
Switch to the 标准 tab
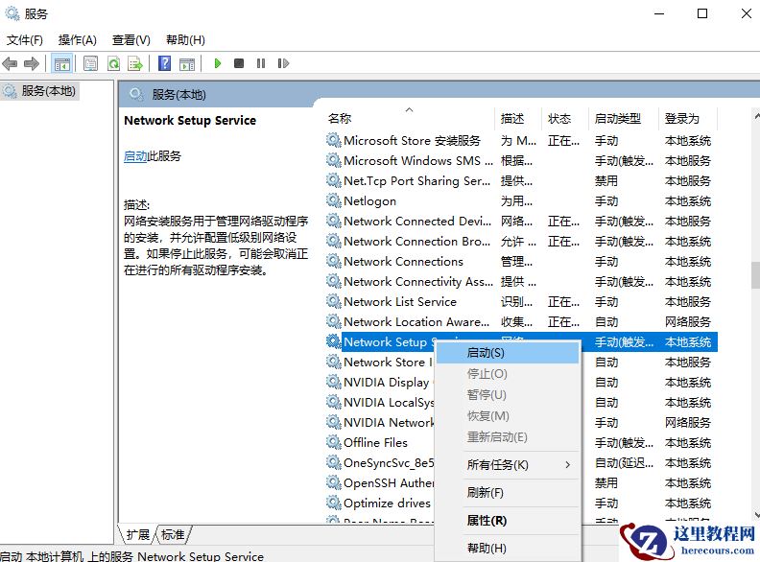coord(173,534)
